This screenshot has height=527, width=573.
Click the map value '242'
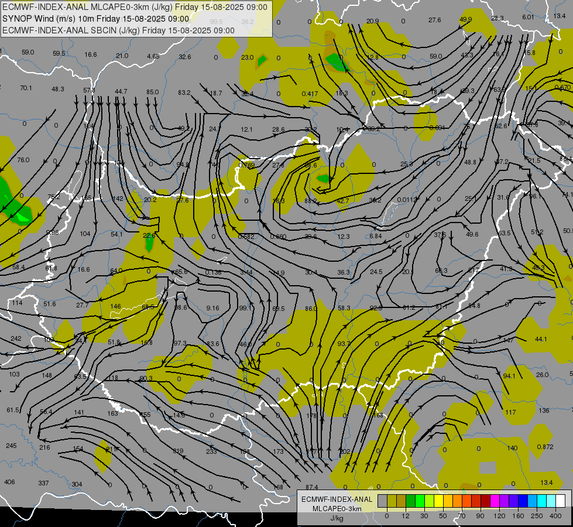tap(16, 338)
